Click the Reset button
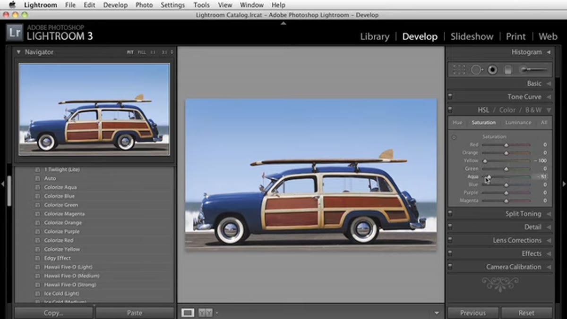Image resolution: width=567 pixels, height=319 pixels. (526, 312)
